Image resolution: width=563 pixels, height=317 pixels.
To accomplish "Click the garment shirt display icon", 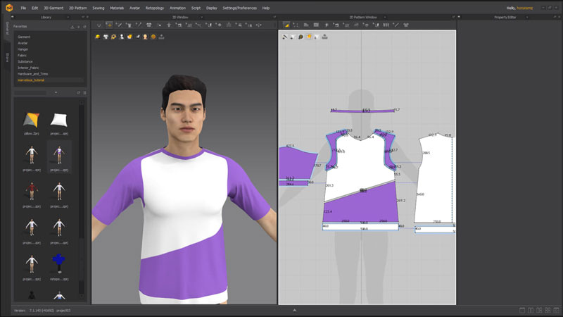I will pyautogui.click(x=106, y=37).
